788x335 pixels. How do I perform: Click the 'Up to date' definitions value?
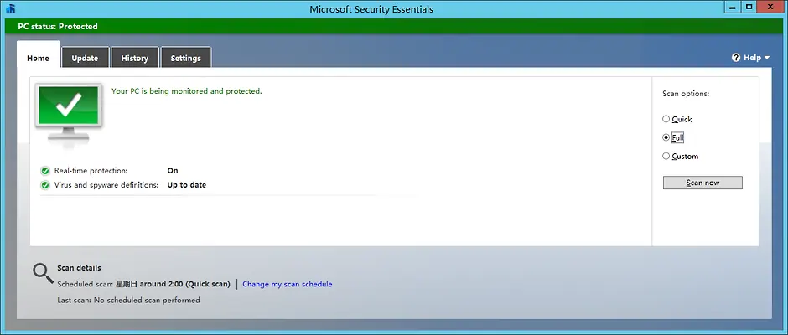[x=187, y=185]
